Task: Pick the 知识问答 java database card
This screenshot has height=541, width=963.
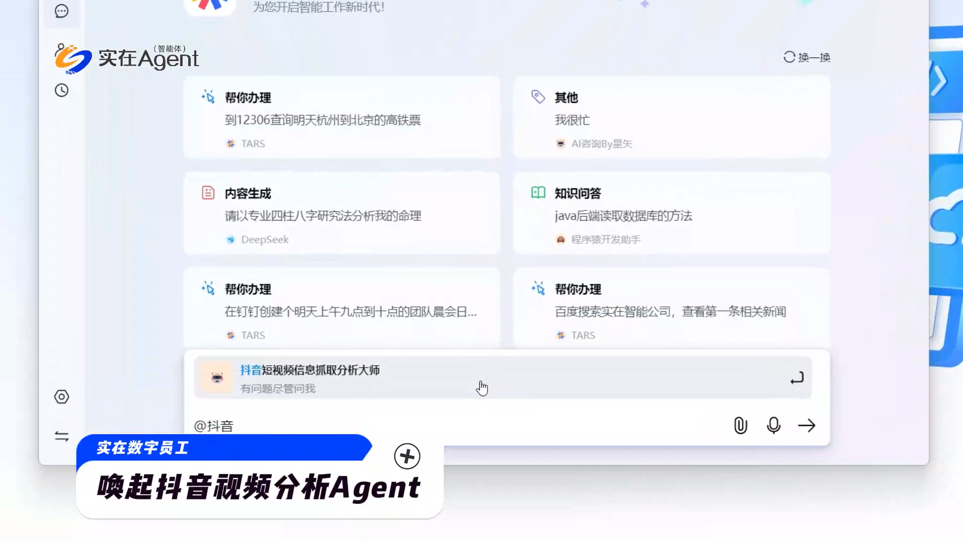Action: click(x=671, y=214)
